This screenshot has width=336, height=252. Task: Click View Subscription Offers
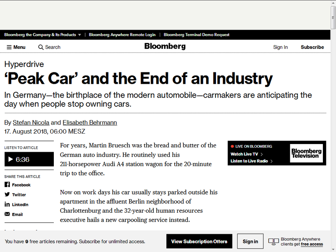coord(199,241)
